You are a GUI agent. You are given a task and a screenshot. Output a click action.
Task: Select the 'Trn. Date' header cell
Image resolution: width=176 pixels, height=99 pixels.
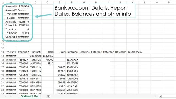tap(11, 52)
